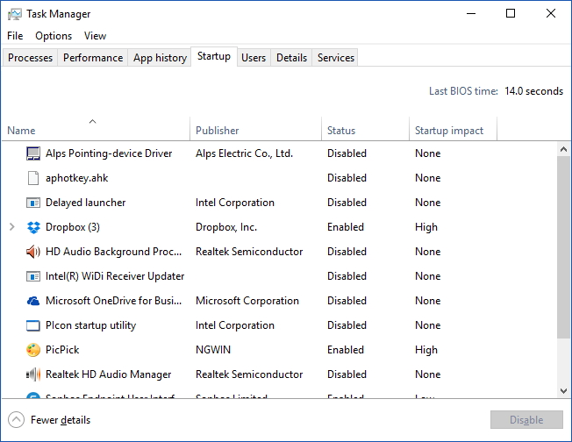
Task: Click the Enabled status of Dropbox
Action: [x=346, y=227]
